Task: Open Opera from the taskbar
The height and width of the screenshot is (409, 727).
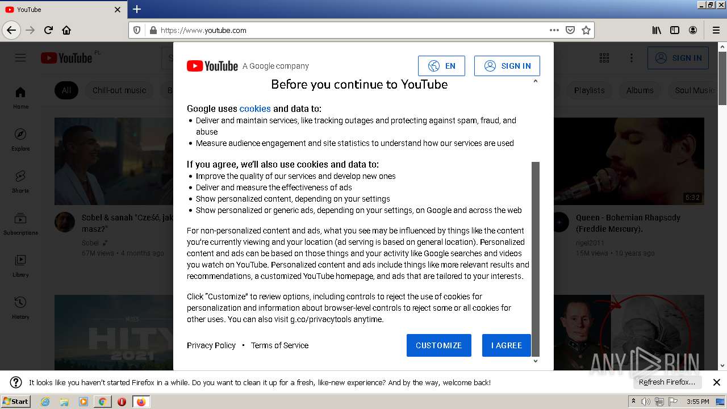Action: coord(122,402)
